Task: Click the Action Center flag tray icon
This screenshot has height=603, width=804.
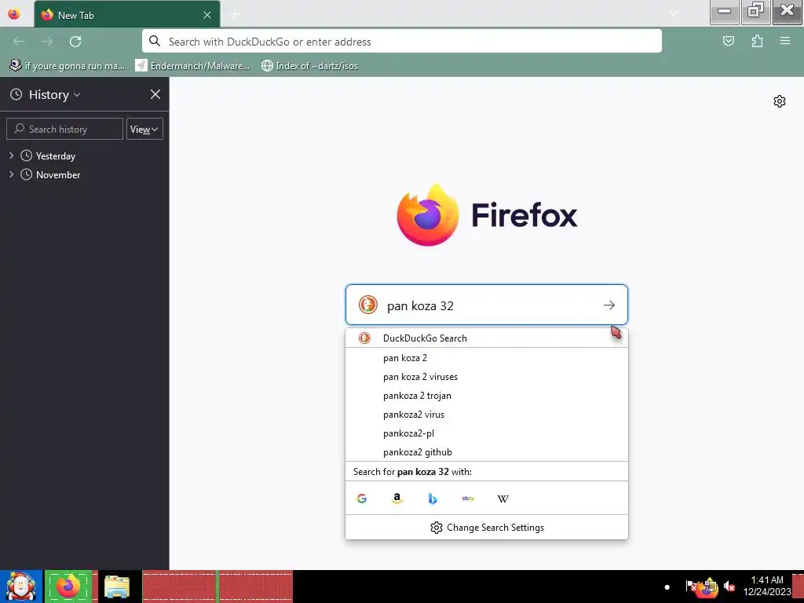Action: coord(691,586)
